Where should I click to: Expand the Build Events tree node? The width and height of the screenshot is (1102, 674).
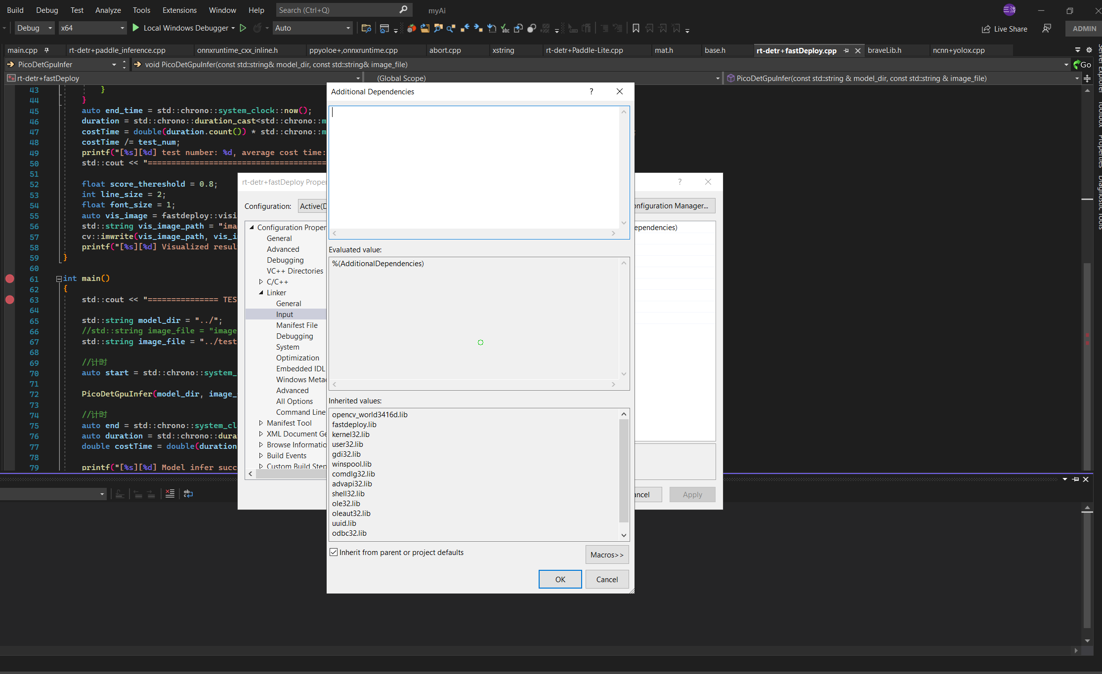(x=261, y=456)
